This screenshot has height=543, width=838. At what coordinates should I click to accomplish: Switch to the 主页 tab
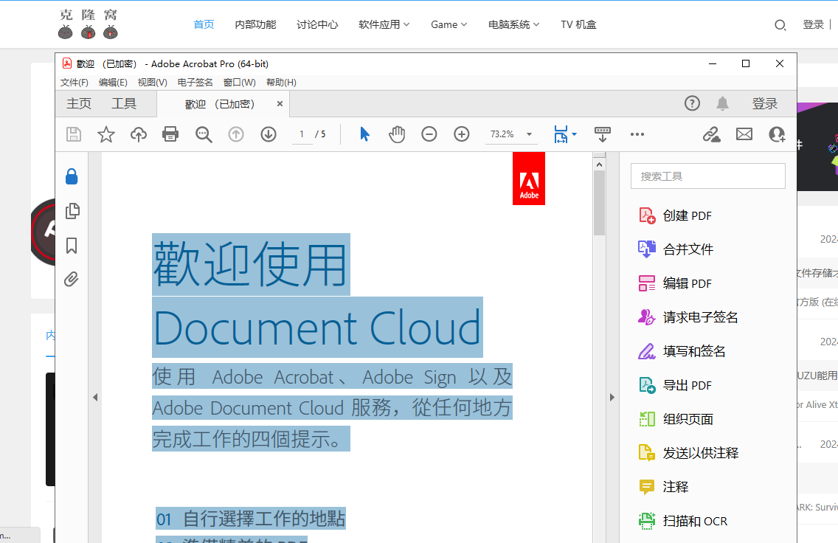[79, 104]
